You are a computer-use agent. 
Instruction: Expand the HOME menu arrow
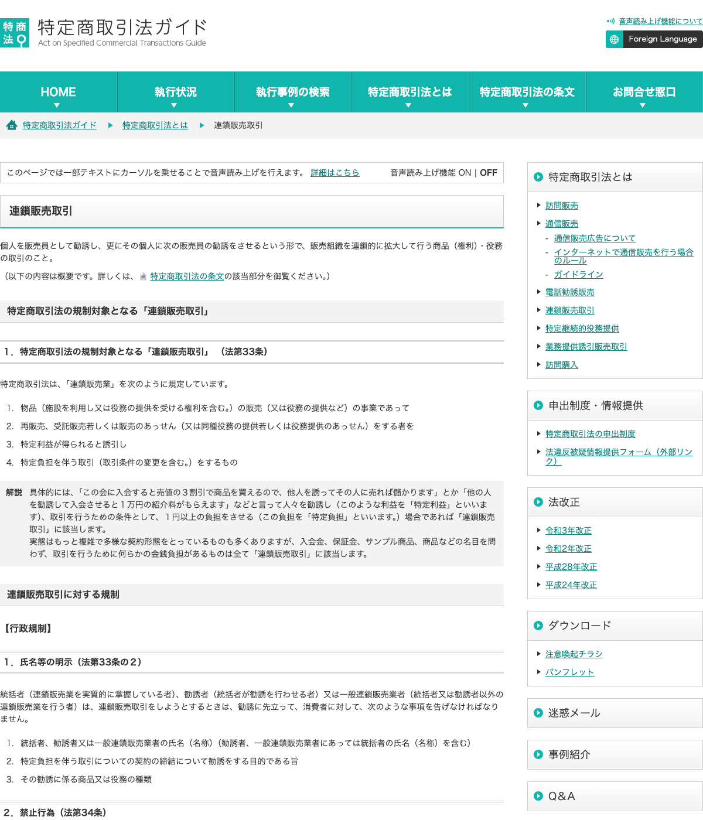pos(57,105)
